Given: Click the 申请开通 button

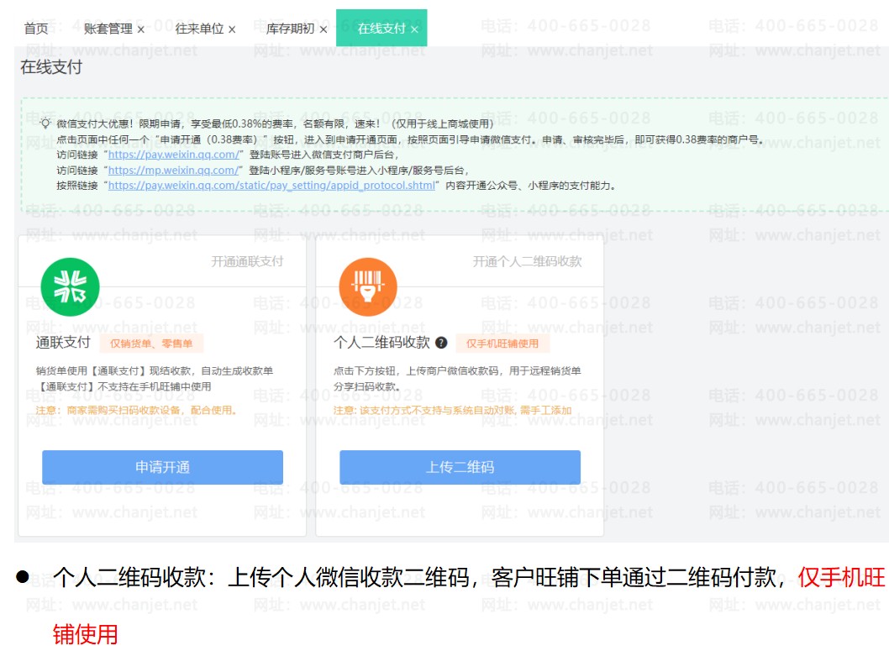Looking at the screenshot, I should pos(162,467).
